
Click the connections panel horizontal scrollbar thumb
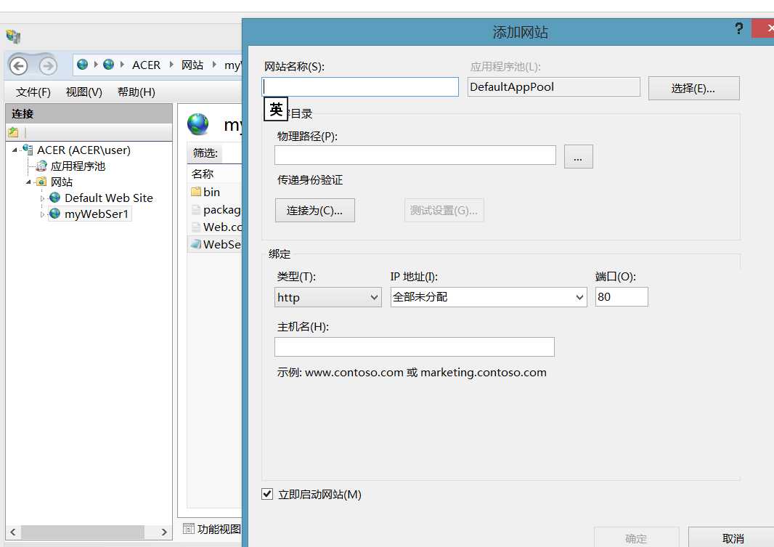83,532
